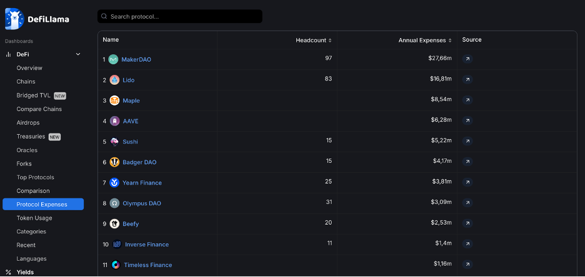Click the AAVE ghost logo icon
The width and height of the screenshot is (585, 277).
point(114,121)
